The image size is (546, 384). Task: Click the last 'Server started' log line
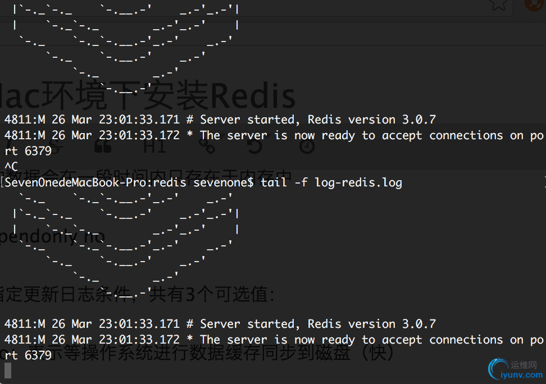click(220, 324)
